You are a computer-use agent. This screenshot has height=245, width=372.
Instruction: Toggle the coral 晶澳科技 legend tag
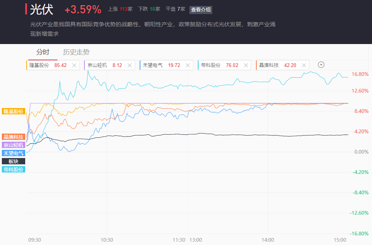(13, 137)
